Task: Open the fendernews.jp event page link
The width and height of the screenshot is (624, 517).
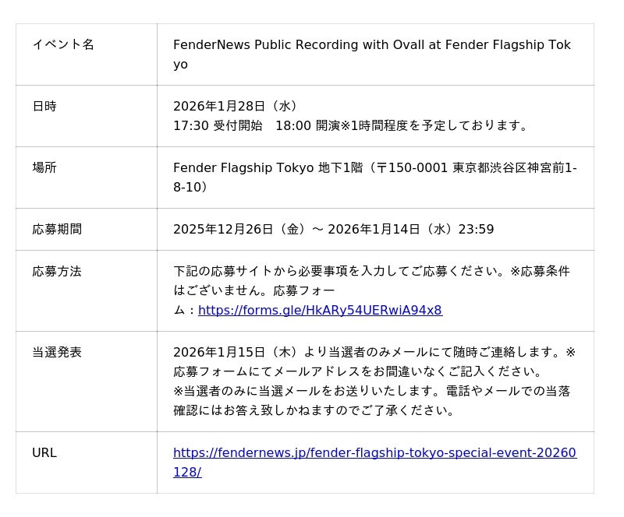Action: 374,453
